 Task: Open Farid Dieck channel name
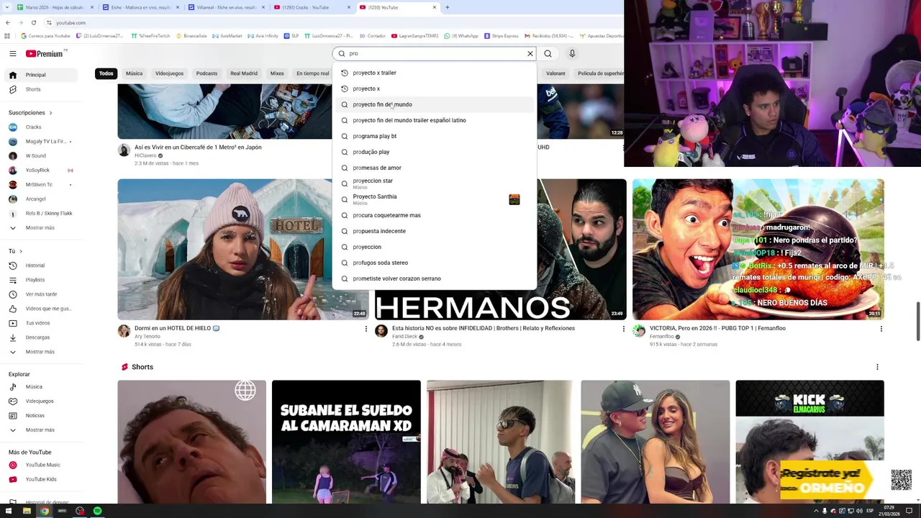pos(404,337)
